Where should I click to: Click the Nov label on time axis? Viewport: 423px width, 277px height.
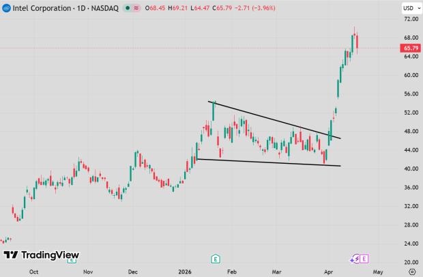88,272
